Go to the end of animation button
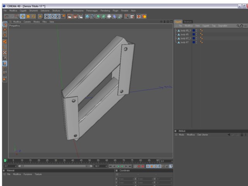This screenshot has width=248, height=186. 130,166
